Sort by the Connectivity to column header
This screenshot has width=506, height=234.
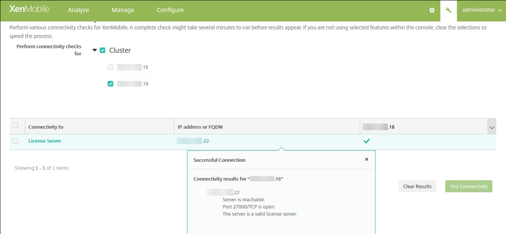(x=46, y=127)
